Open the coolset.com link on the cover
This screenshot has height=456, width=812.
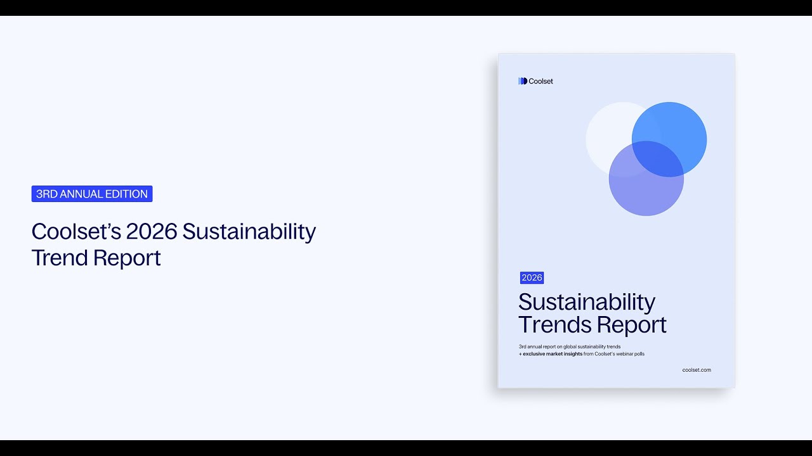click(697, 370)
